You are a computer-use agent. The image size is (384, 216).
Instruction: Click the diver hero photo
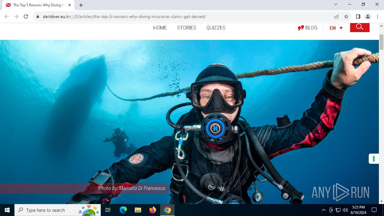coord(189,122)
